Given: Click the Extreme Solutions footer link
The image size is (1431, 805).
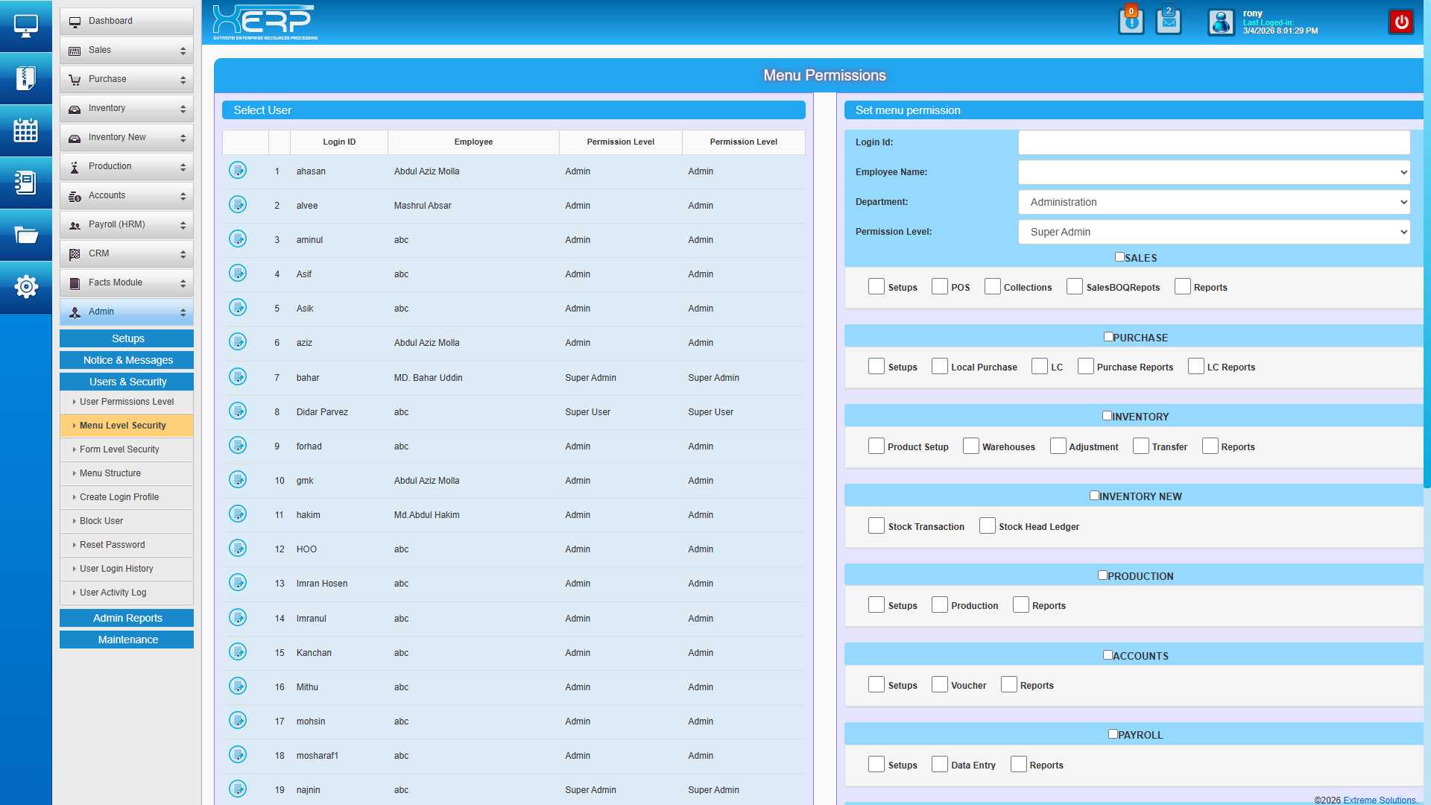Looking at the screenshot, I should (1379, 800).
